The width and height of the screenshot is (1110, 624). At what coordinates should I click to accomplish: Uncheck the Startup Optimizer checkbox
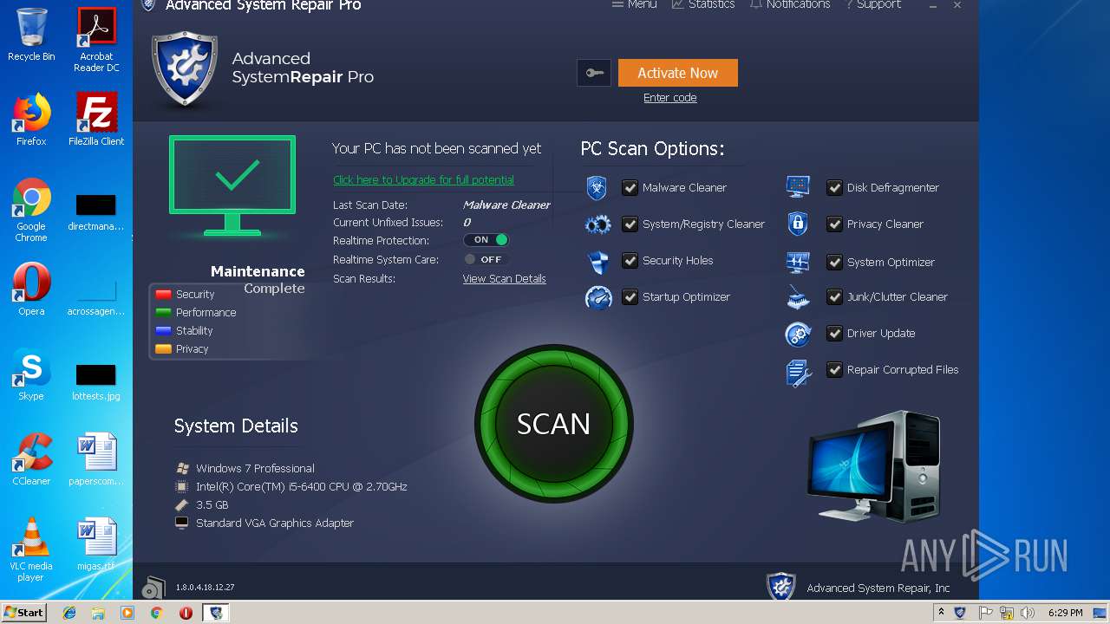tap(630, 296)
